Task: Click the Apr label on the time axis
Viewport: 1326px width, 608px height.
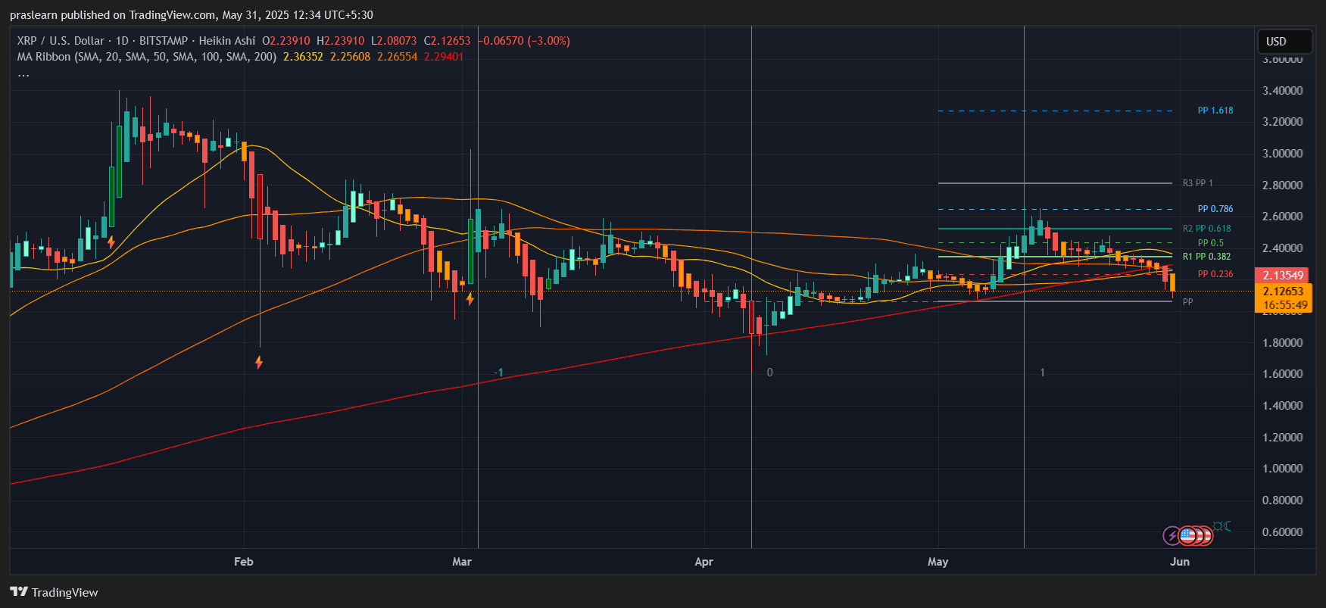Action: click(704, 562)
